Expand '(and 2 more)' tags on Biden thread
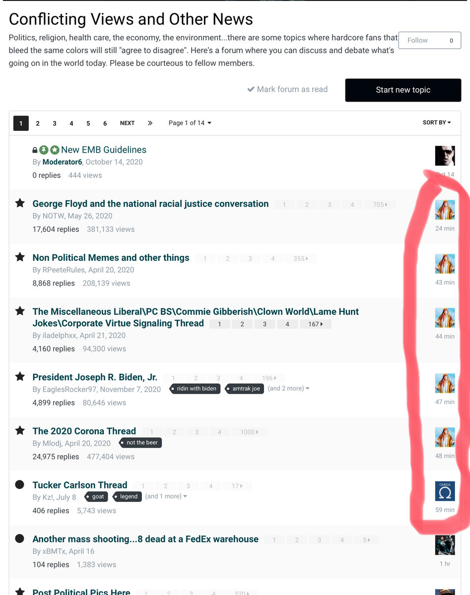 (288, 388)
